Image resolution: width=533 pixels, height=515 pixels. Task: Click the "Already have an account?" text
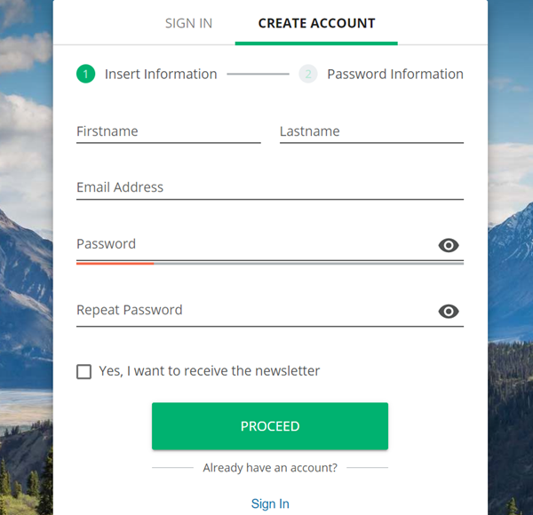pyautogui.click(x=270, y=468)
